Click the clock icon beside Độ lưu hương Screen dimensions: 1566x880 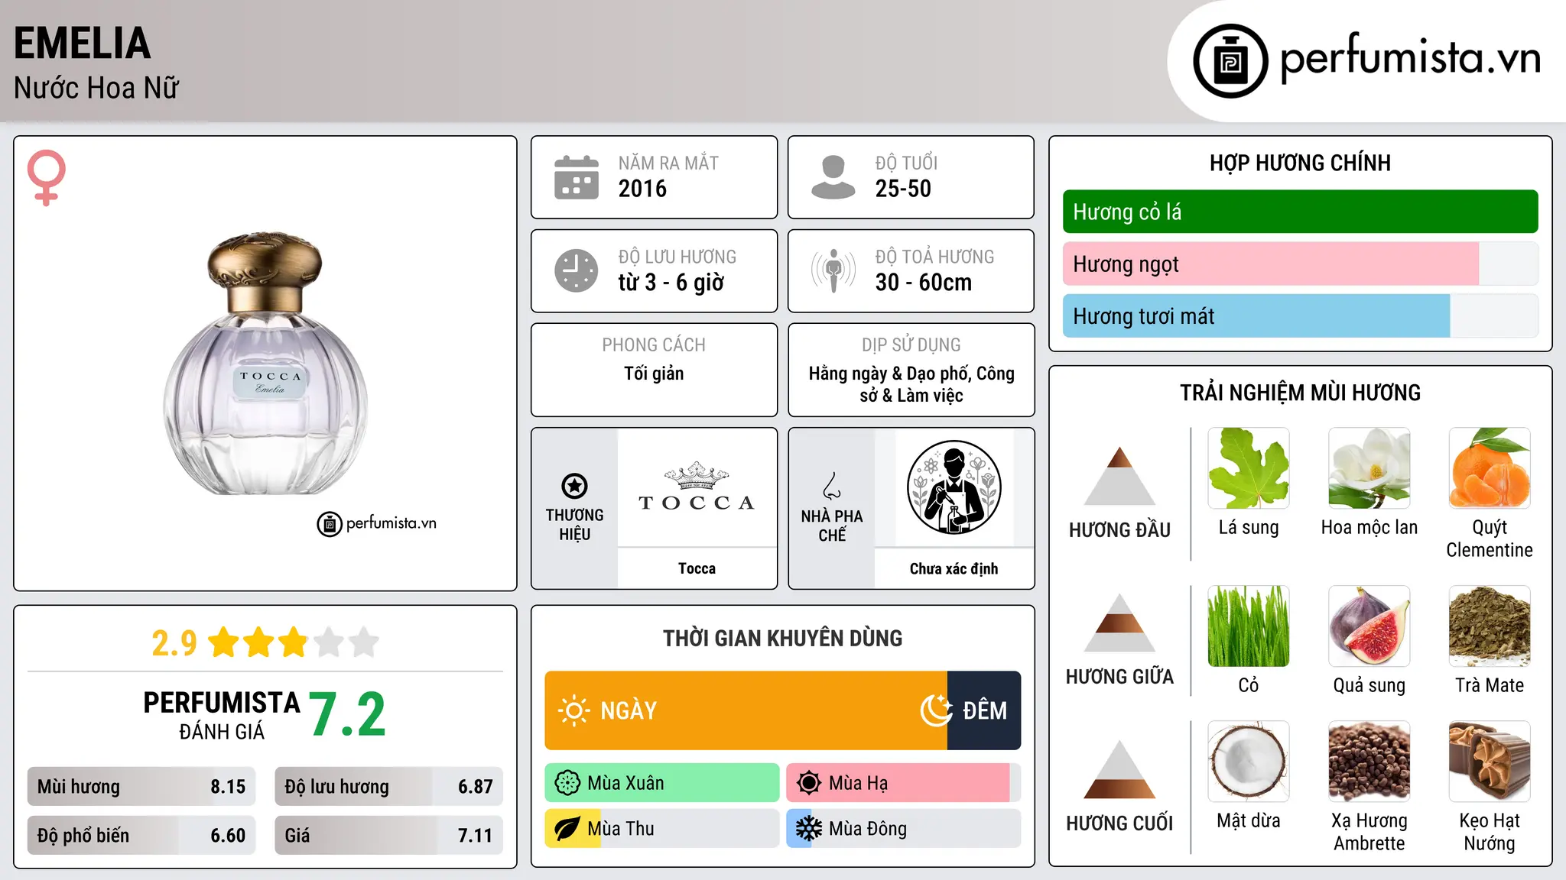577,270
